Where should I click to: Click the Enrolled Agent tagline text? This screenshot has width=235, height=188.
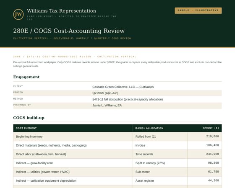coord(72,18)
